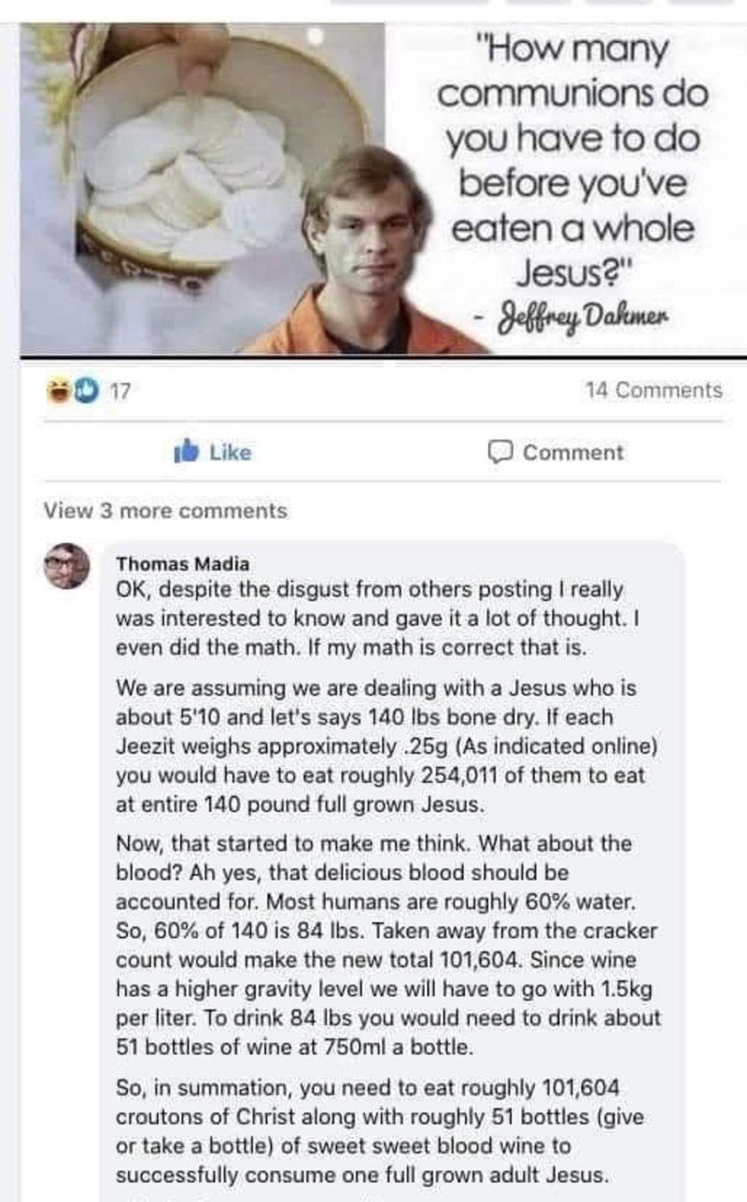The image size is (747, 1202).
Task: Click the Haha reaction emoji icon
Action: (x=56, y=391)
